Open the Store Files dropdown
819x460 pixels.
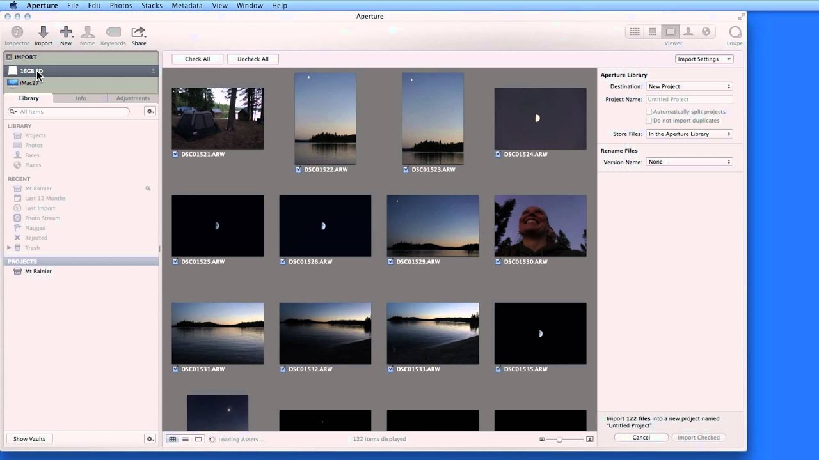click(689, 134)
